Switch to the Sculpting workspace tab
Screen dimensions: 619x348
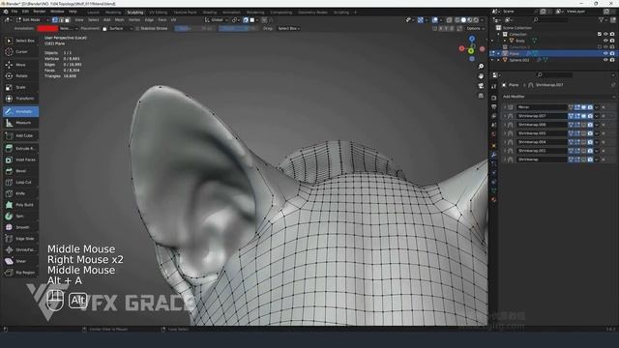tap(135, 13)
